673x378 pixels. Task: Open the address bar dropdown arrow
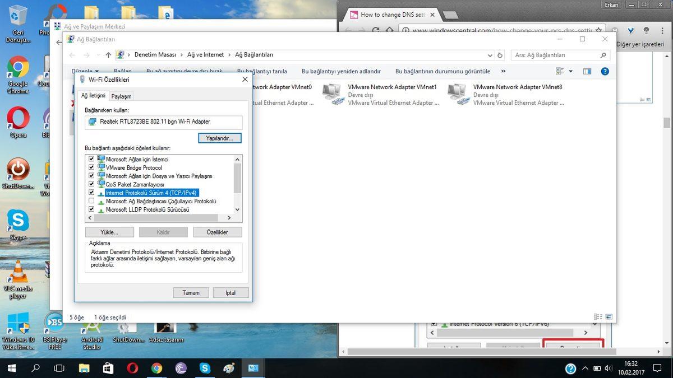tap(490, 55)
